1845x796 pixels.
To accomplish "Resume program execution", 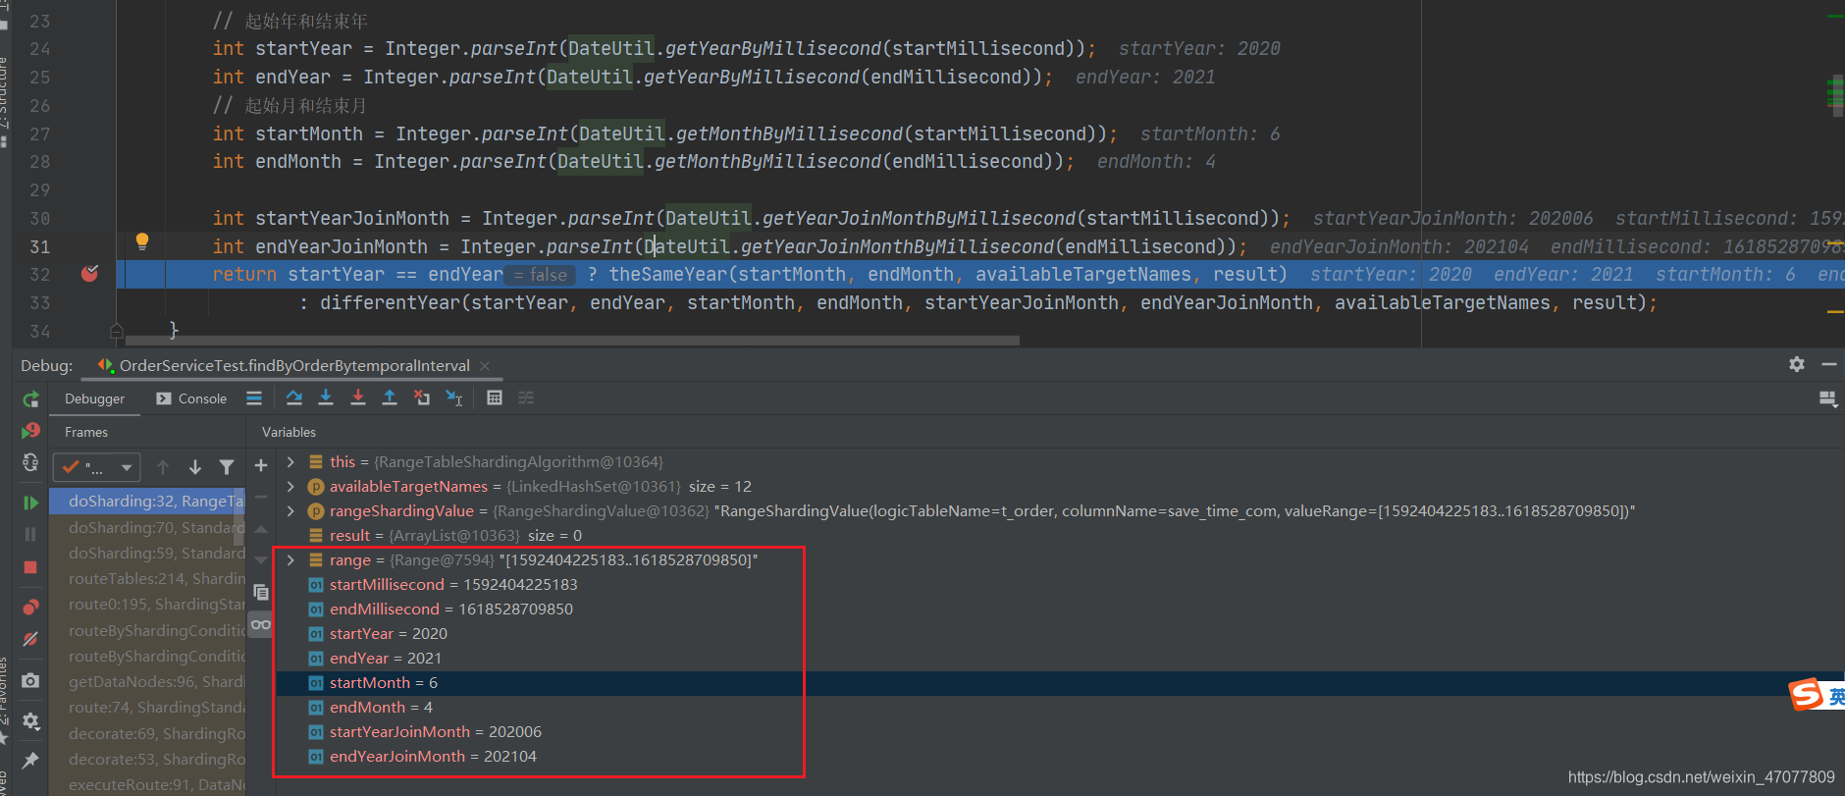I will point(30,503).
